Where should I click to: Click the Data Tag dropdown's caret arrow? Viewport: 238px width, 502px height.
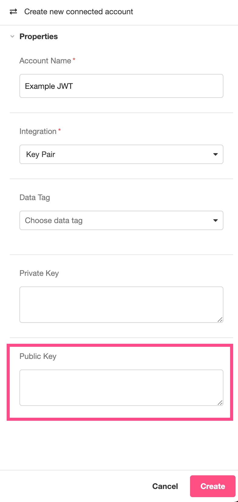(216, 220)
